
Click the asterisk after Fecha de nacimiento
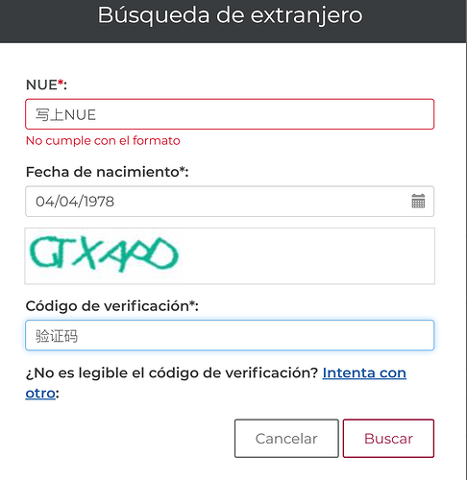click(x=183, y=170)
